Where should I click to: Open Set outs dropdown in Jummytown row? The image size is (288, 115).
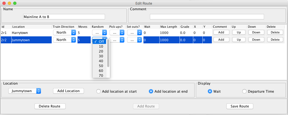click(x=134, y=40)
